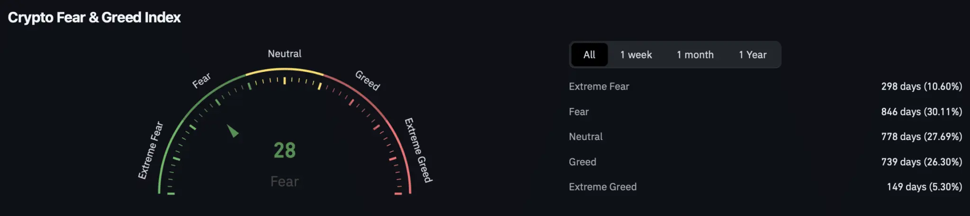Click the Greed row in statistics list

(x=765, y=162)
